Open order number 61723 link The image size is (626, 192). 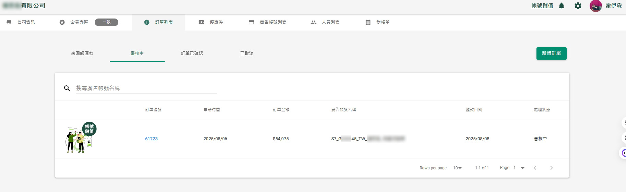pos(151,139)
